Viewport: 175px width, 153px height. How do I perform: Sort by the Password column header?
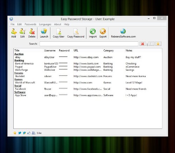click(x=64, y=50)
